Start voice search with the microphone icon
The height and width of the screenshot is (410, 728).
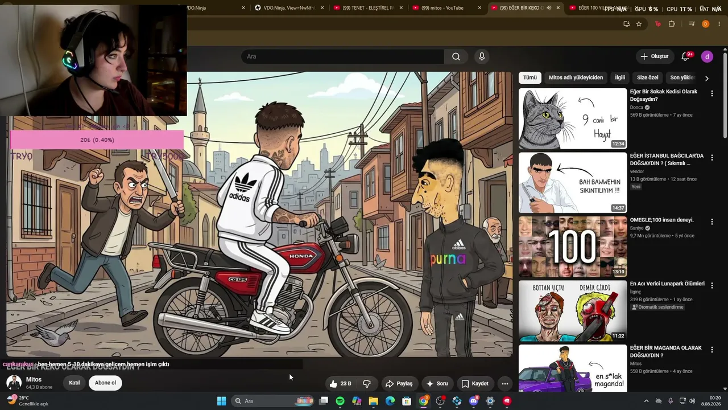482,56
